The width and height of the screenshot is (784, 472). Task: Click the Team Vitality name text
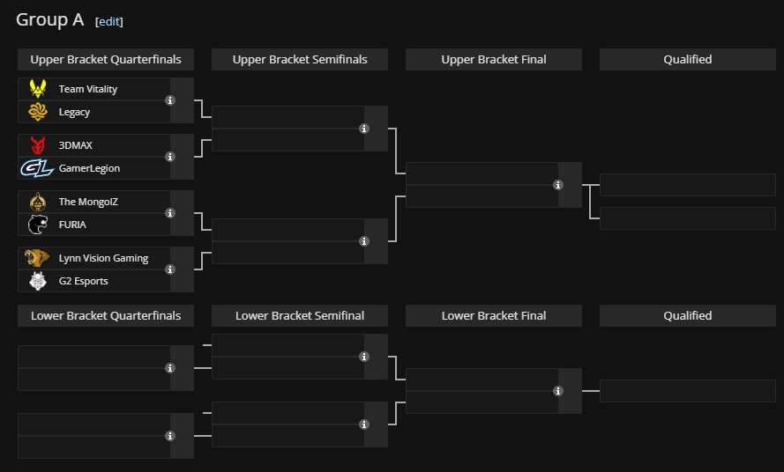(87, 89)
